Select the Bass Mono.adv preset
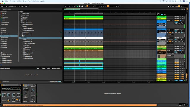Image resolution: width=190 pixels, height=107 pixels. 28,40
